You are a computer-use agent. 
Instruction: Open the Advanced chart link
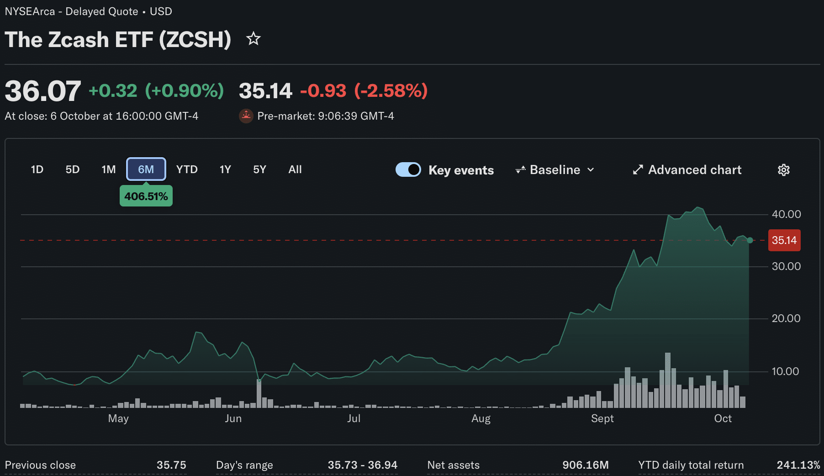point(687,170)
